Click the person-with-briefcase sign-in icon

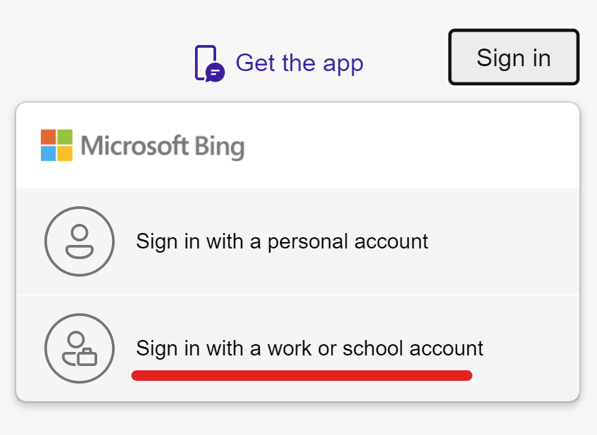pos(79,348)
